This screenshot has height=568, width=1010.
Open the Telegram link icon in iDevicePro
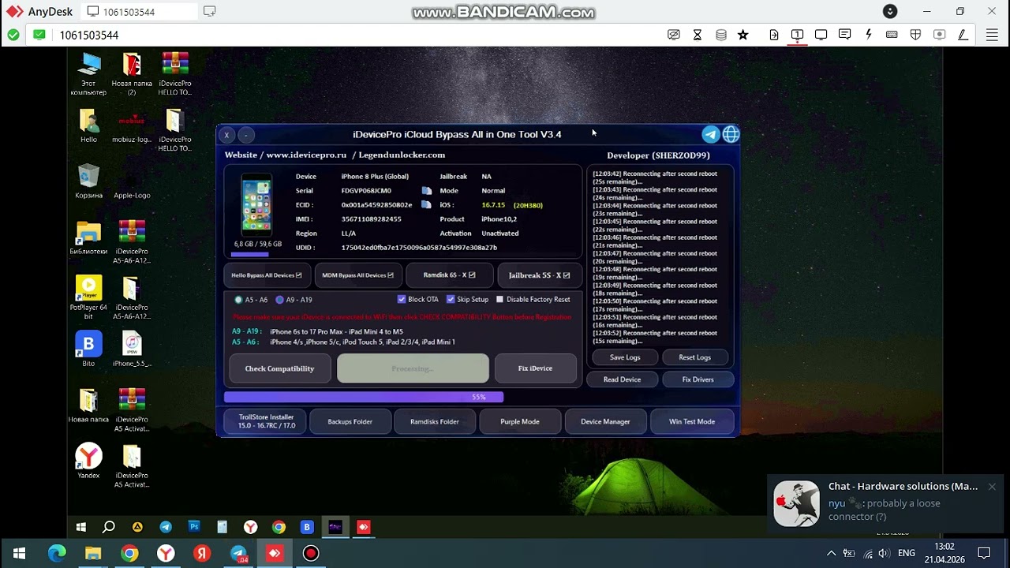pos(711,134)
